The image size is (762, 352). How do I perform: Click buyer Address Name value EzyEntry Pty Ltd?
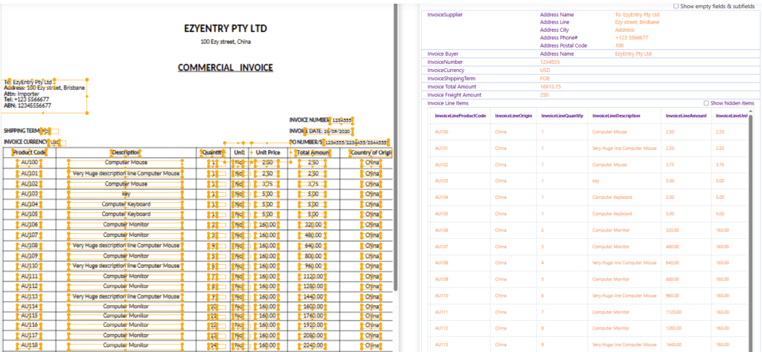point(633,53)
